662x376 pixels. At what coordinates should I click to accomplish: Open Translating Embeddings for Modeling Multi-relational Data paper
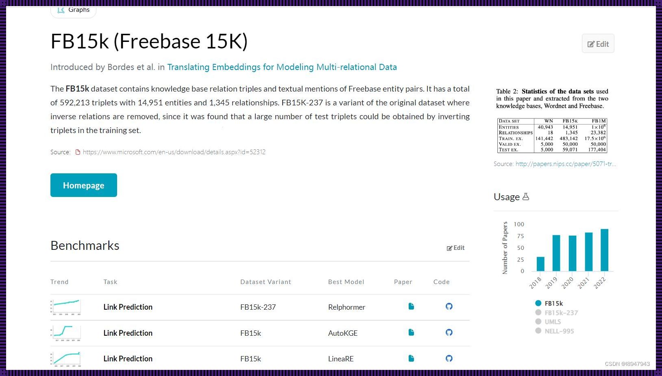tap(282, 67)
